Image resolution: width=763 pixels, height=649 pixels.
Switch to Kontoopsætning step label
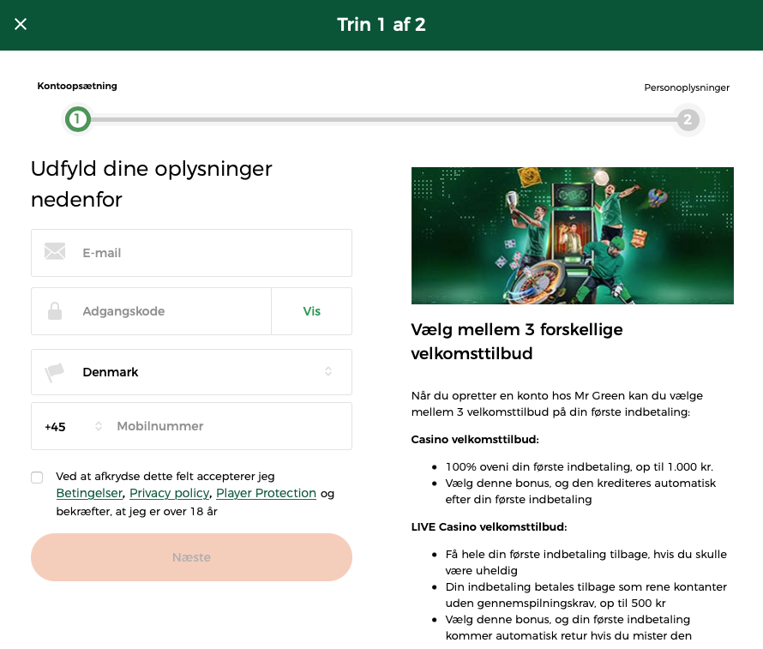coord(77,86)
